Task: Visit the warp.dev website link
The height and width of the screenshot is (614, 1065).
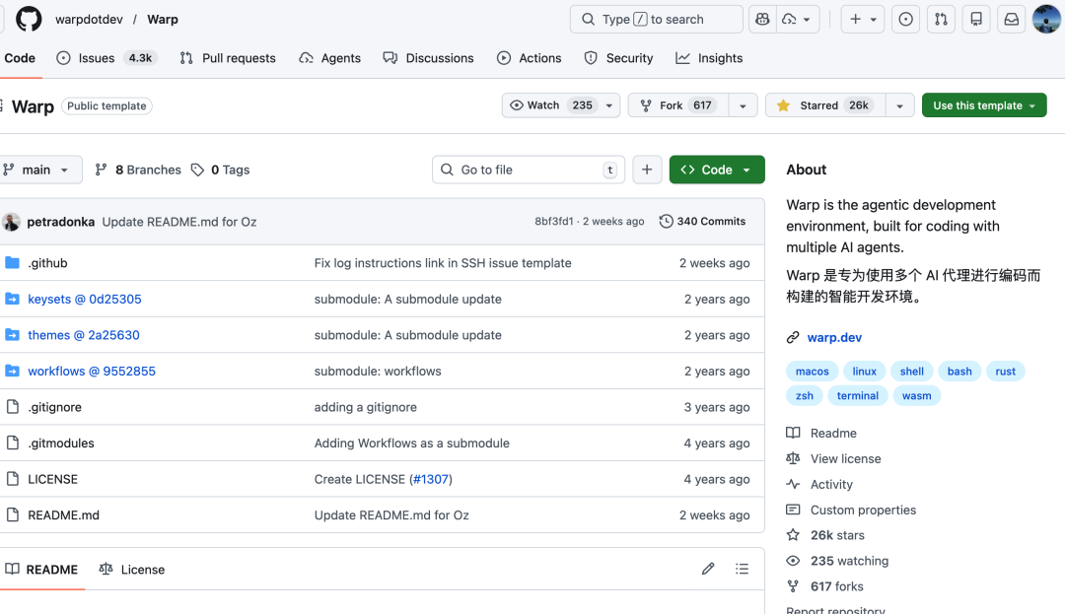Action: [834, 337]
